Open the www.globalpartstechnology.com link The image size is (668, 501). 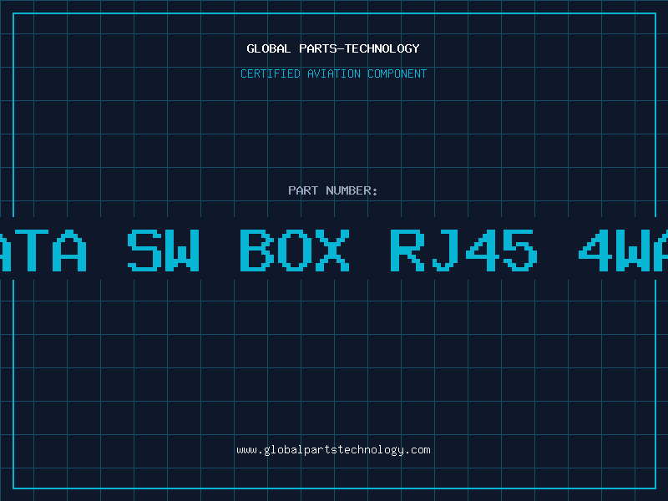(x=333, y=450)
